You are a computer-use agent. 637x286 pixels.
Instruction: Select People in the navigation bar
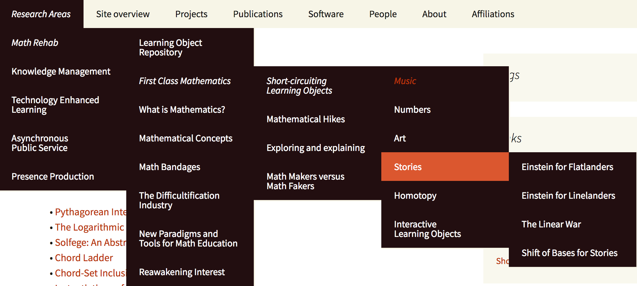[383, 14]
